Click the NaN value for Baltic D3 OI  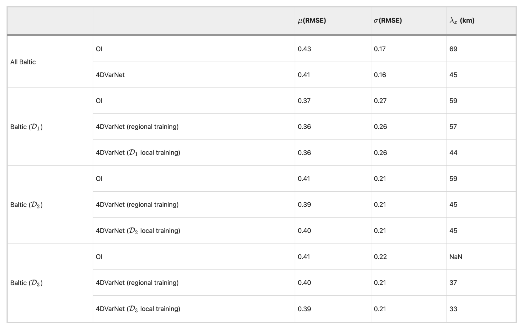tap(456, 257)
